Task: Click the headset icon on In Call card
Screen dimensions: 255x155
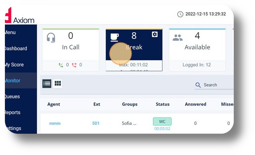Action: point(51,38)
